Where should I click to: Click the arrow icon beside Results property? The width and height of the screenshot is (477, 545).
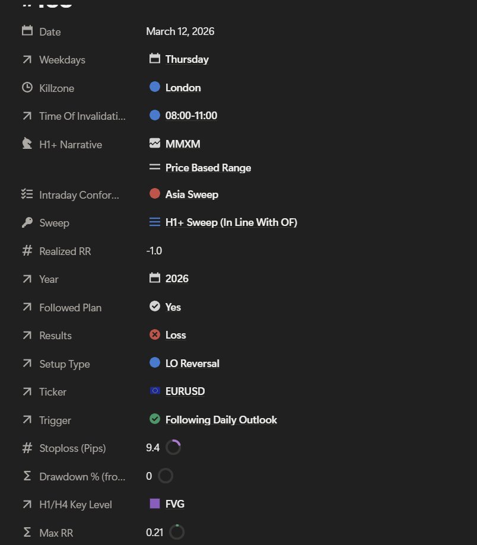click(27, 336)
